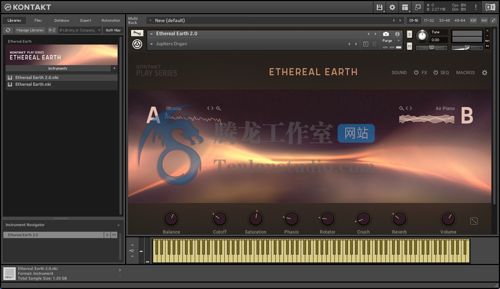Click the randomize dice icon
This screenshot has height=289, width=500.
(x=474, y=221)
